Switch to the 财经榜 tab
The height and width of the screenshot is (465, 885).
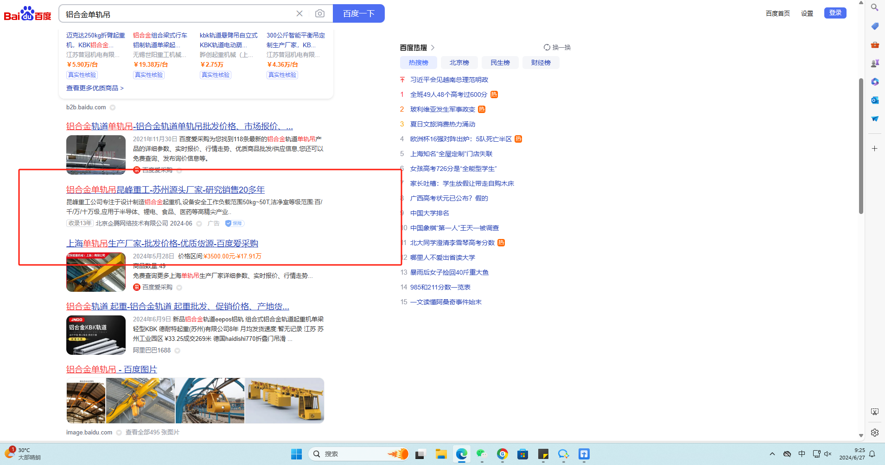tap(541, 63)
